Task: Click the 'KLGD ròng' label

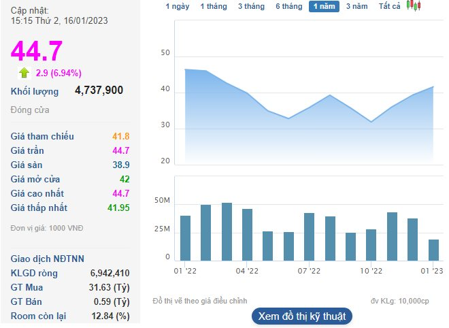Action: pos(34,274)
